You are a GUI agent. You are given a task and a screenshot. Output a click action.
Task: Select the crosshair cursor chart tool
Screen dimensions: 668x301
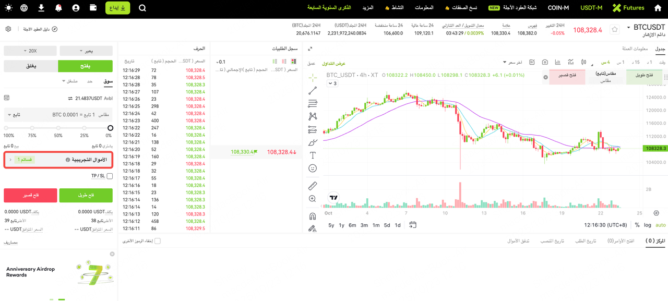tap(313, 77)
